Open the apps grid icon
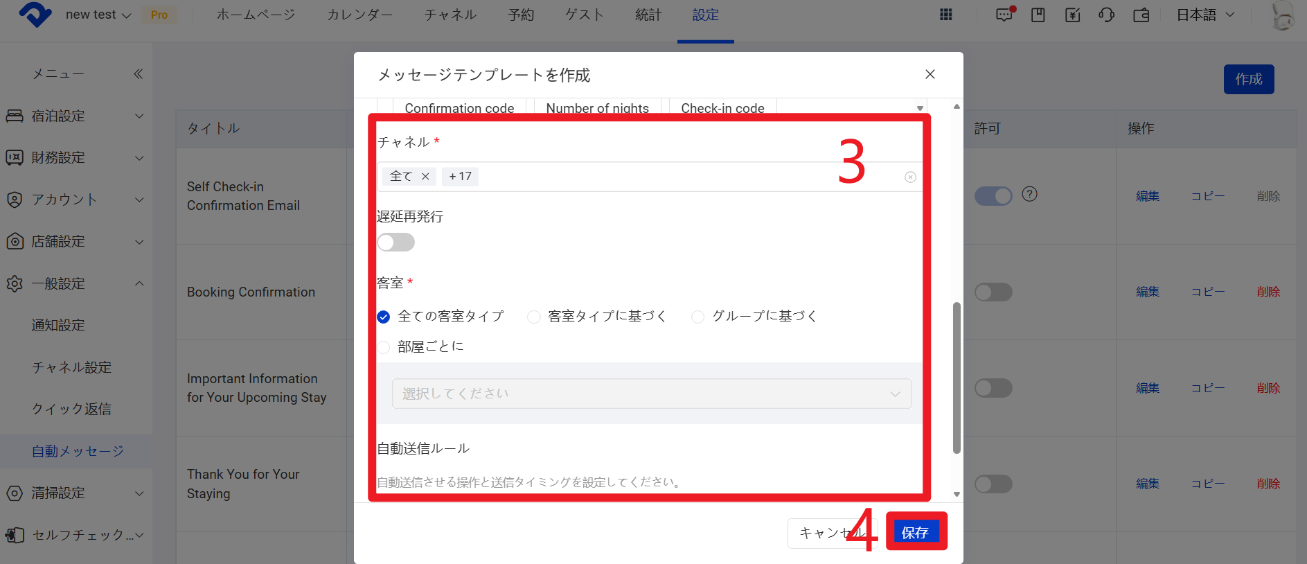Viewport: 1307px width, 564px height. click(946, 15)
